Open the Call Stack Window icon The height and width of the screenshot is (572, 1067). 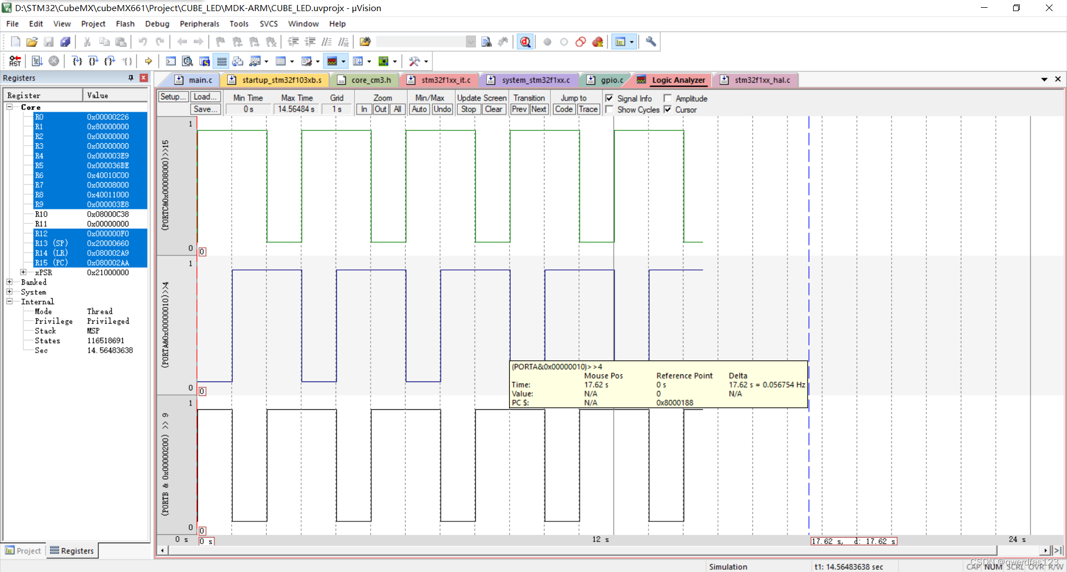click(x=238, y=61)
